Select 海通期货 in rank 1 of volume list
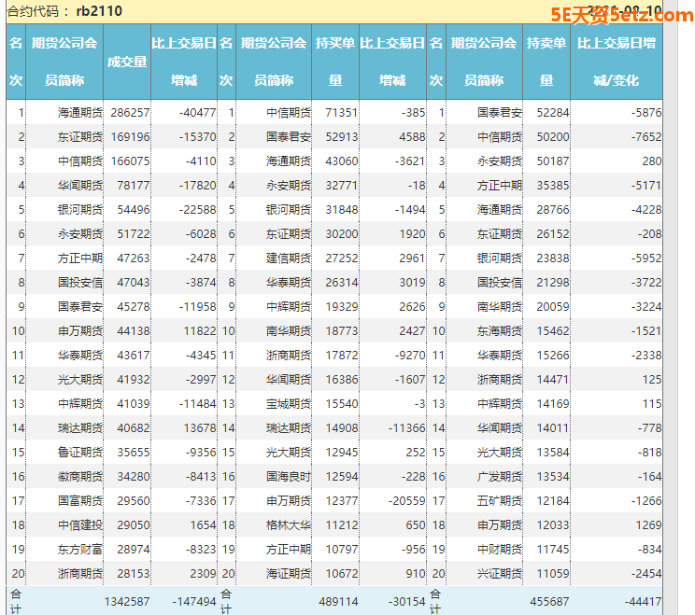695x615 pixels. coord(79,112)
